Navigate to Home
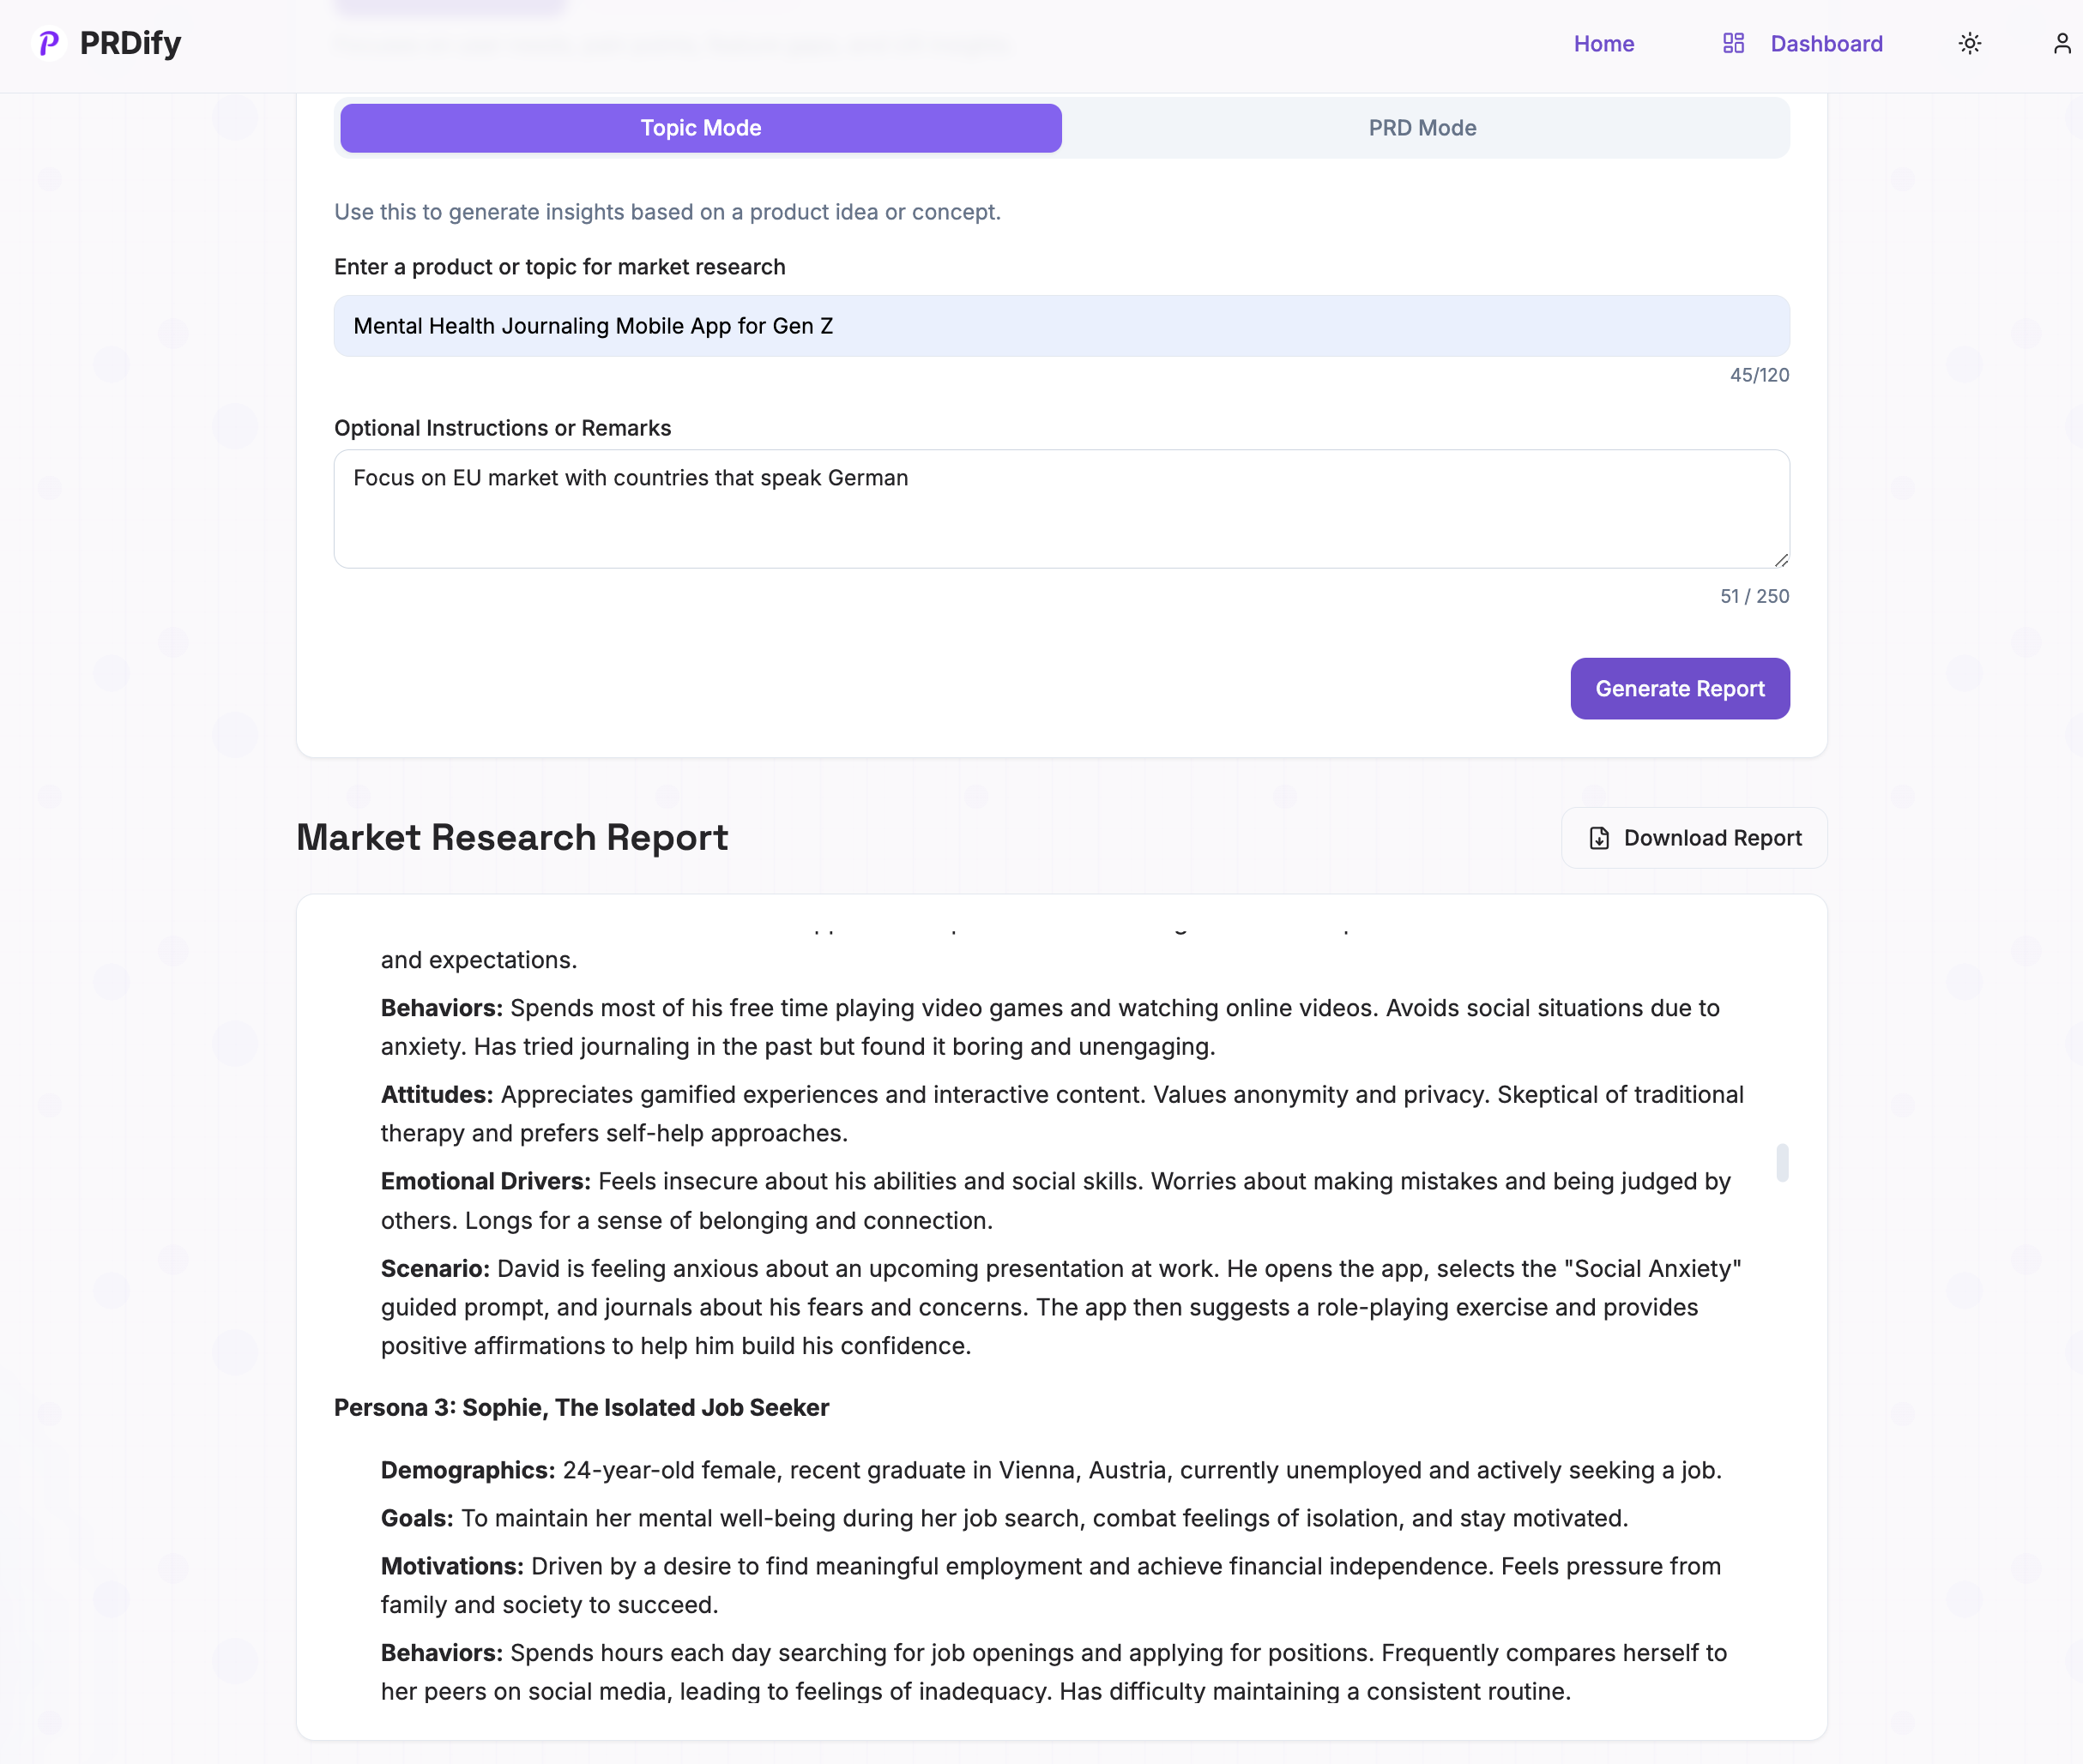 pos(1603,43)
